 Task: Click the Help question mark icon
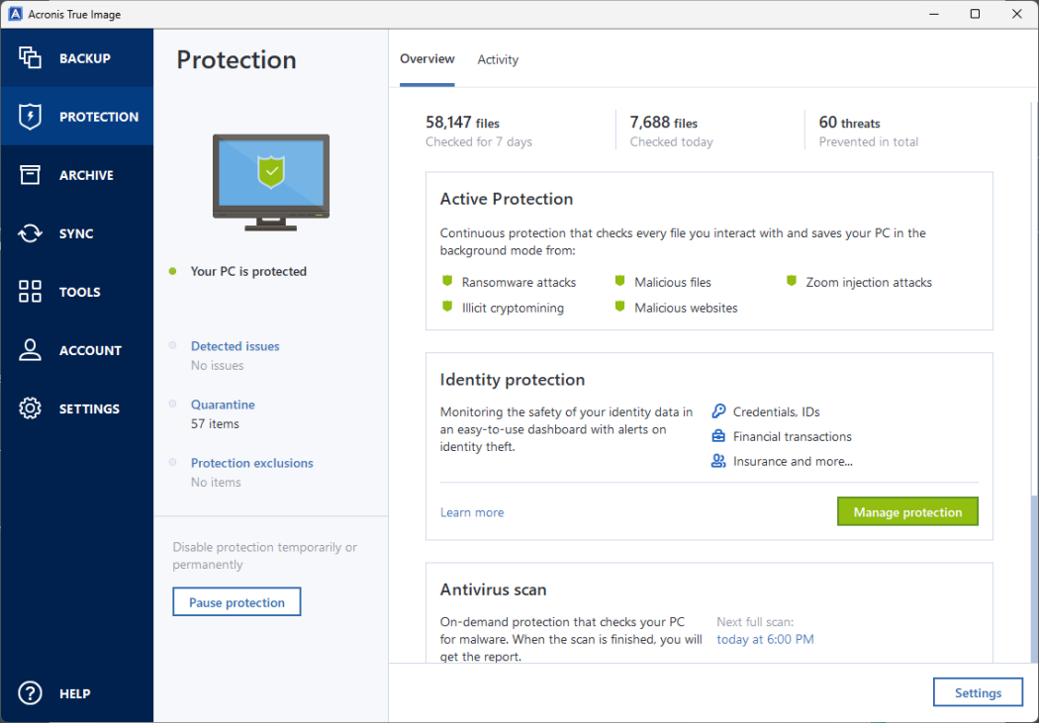30,692
